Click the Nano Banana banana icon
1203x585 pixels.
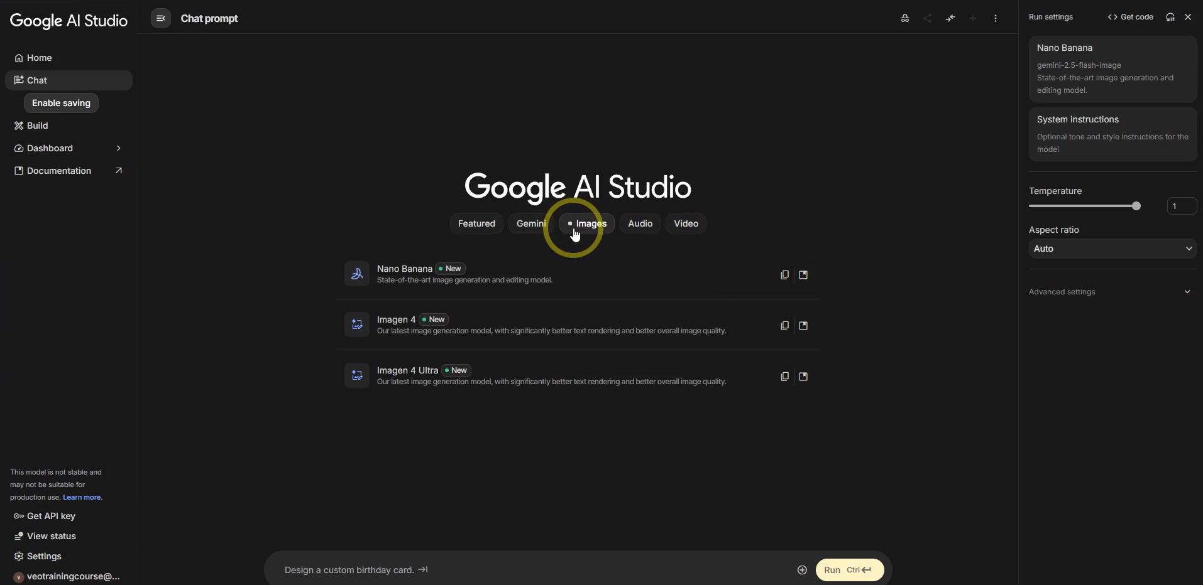coord(357,274)
